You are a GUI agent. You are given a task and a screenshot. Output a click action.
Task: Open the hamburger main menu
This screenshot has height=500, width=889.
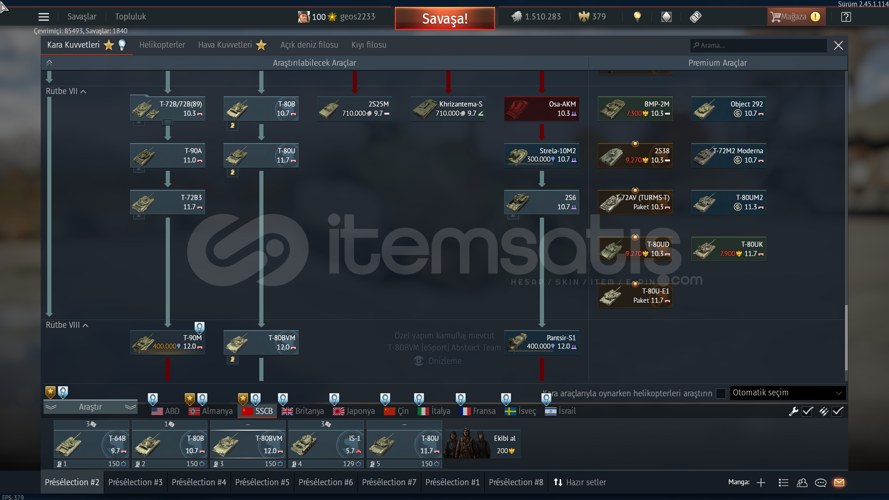point(44,17)
